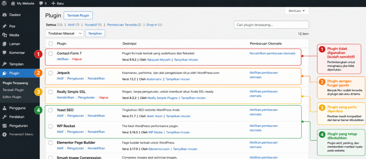Click 'Versi 3.16.5' text in WP Rocket row
The height and width of the screenshot is (159, 366).
pyautogui.click(x=130, y=132)
